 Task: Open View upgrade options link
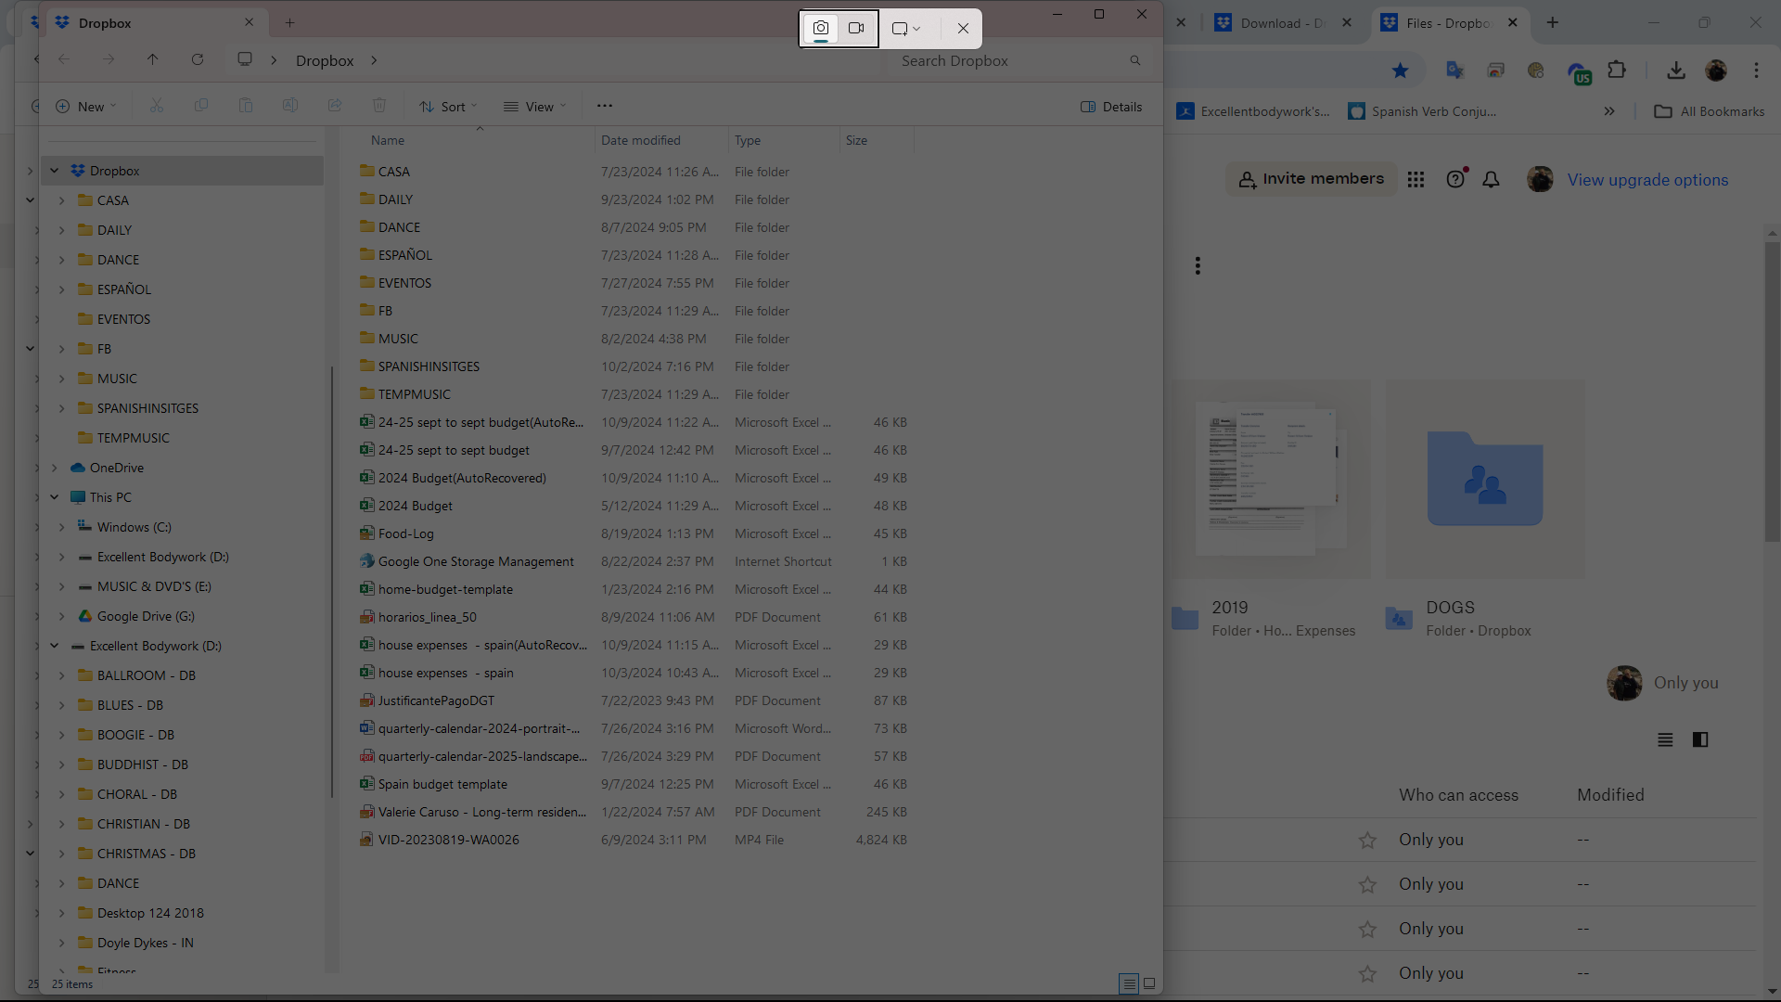pos(1647,180)
